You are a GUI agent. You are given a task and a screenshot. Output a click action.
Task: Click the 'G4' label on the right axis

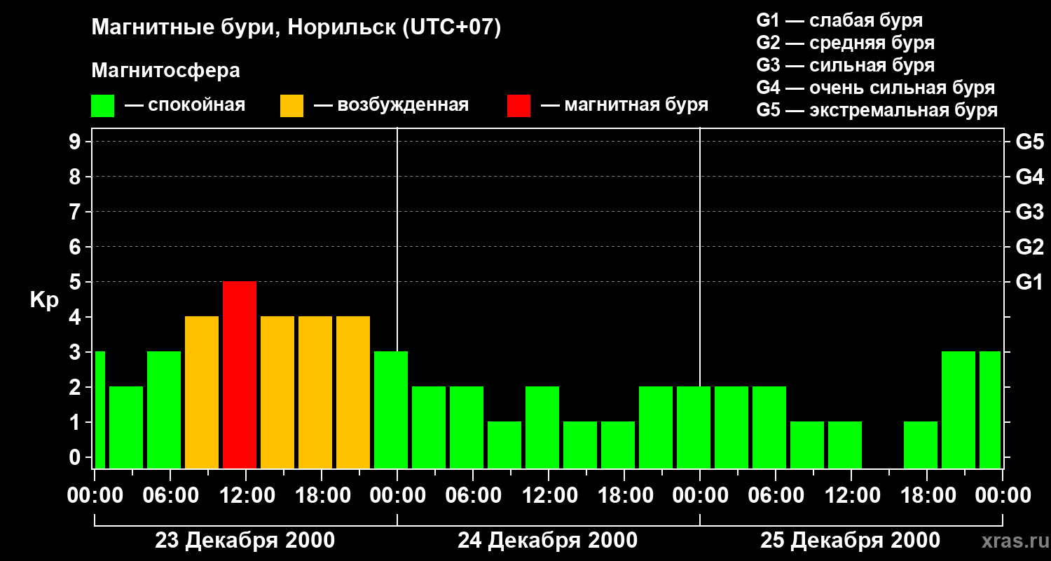(x=1029, y=177)
